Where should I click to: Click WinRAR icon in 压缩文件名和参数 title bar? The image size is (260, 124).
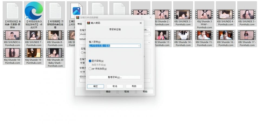77,18
